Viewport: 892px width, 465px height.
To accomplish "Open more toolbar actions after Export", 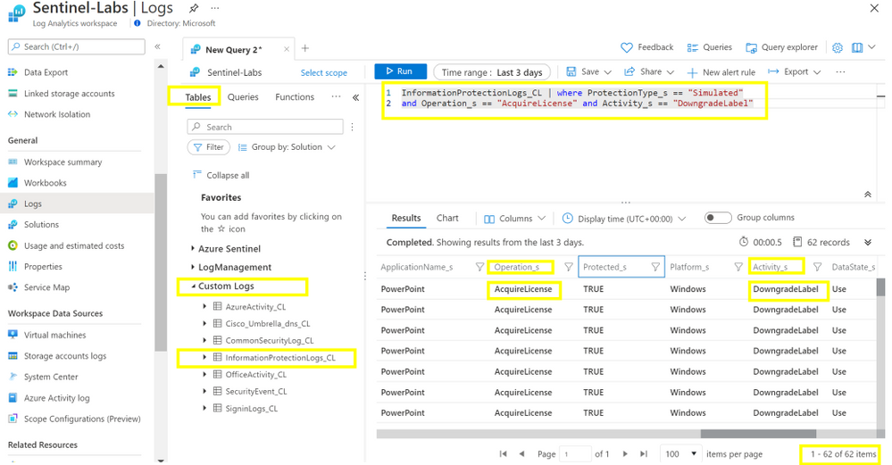I will 840,72.
